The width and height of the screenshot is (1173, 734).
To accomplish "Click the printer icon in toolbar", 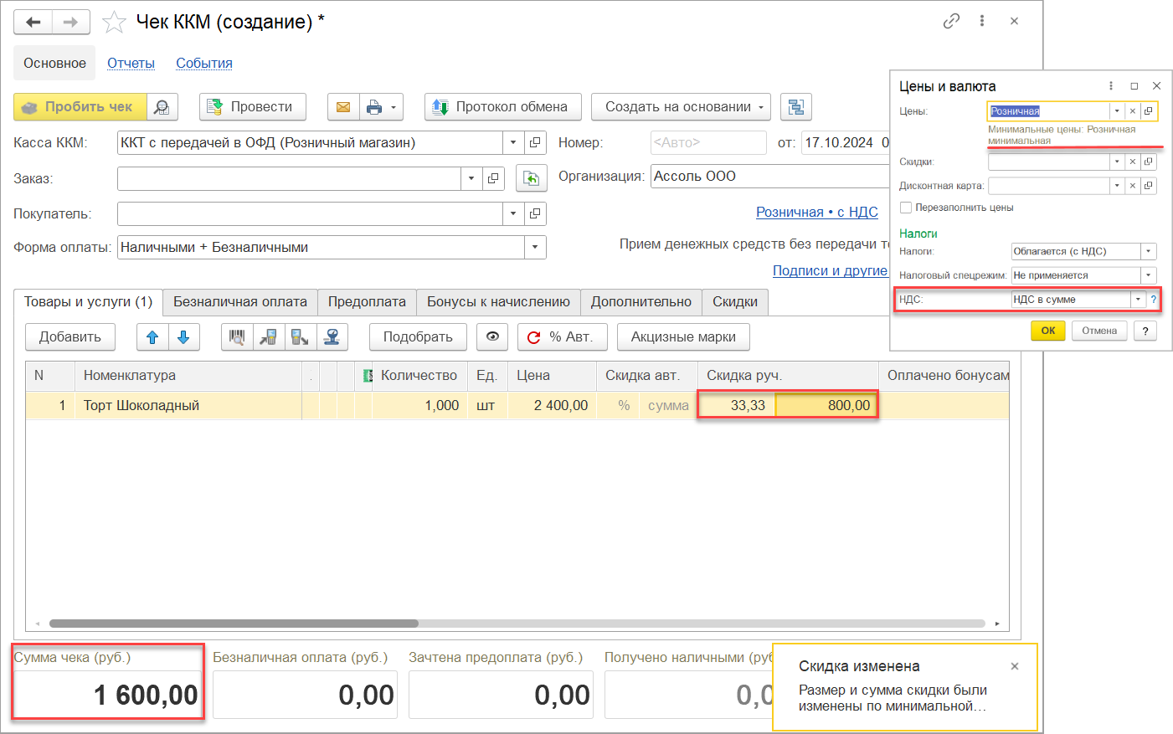I will (374, 107).
